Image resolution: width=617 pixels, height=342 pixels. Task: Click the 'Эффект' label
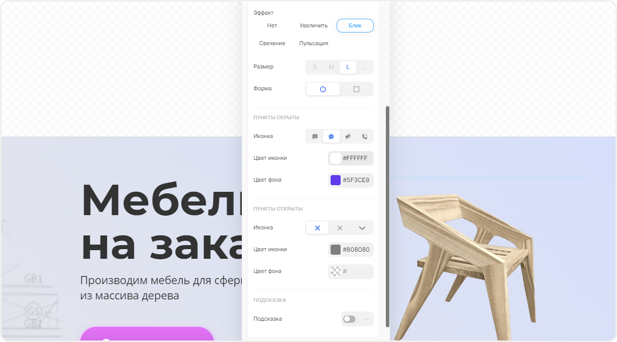[x=264, y=13]
